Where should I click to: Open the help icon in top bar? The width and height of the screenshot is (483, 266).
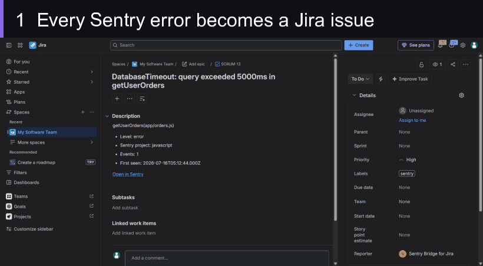pos(452,45)
